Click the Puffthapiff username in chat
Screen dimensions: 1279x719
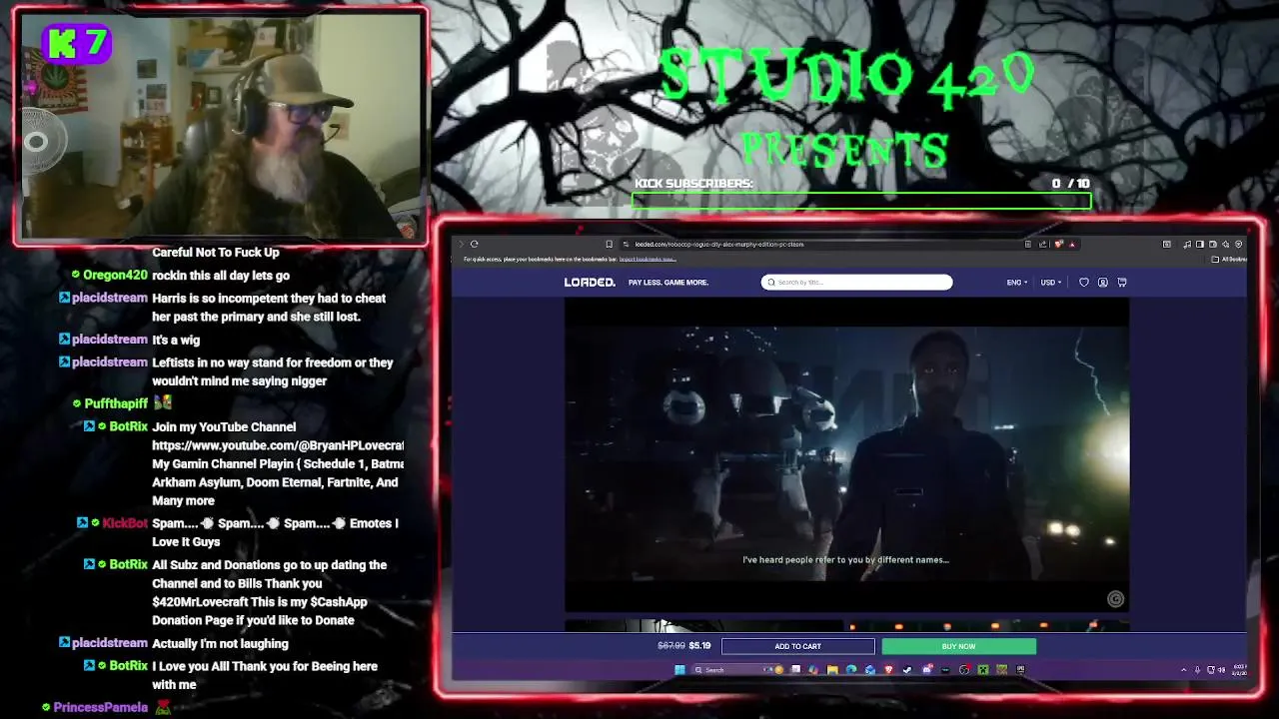coord(116,403)
